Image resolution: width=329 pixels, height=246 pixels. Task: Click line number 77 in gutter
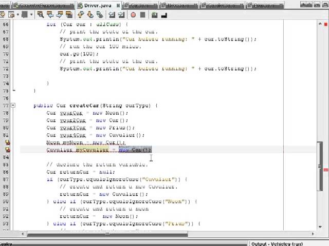coord(6,106)
